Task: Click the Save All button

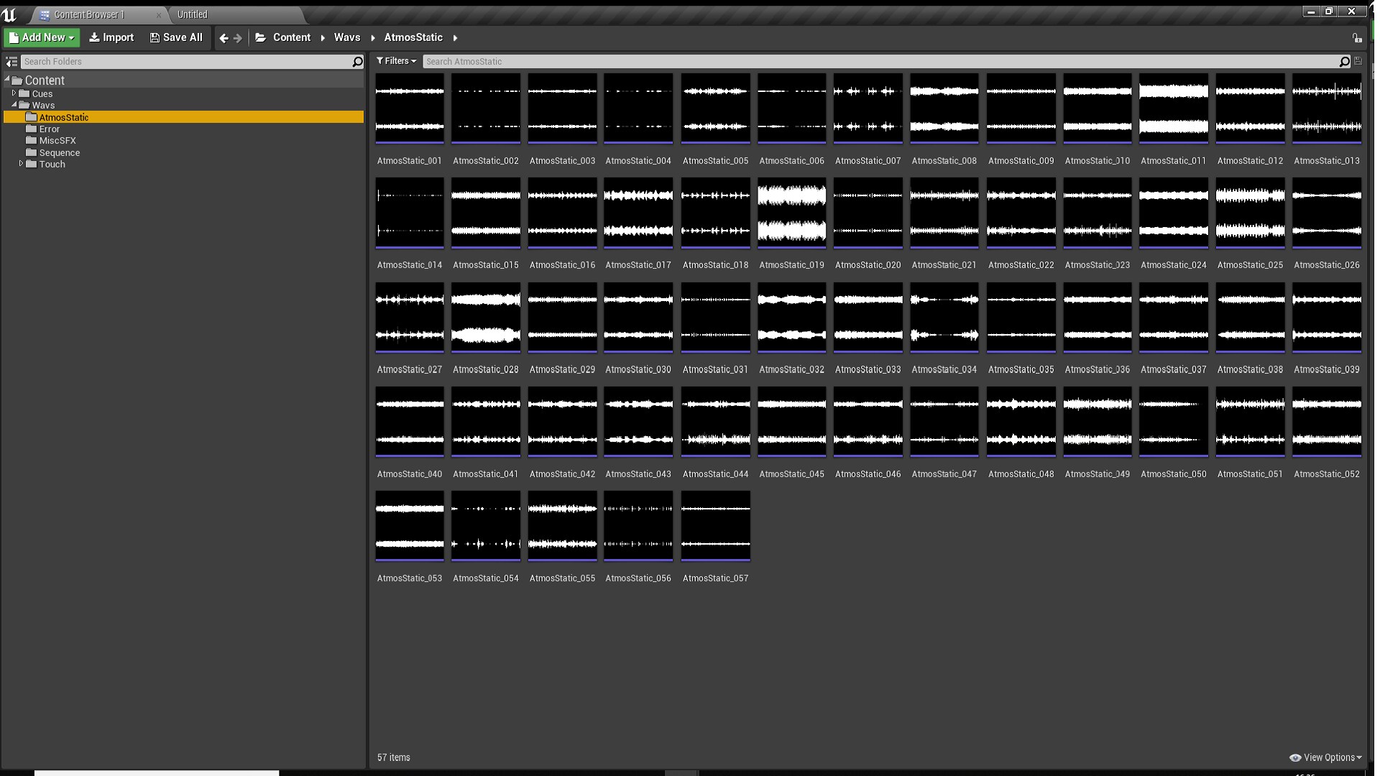Action: (176, 38)
